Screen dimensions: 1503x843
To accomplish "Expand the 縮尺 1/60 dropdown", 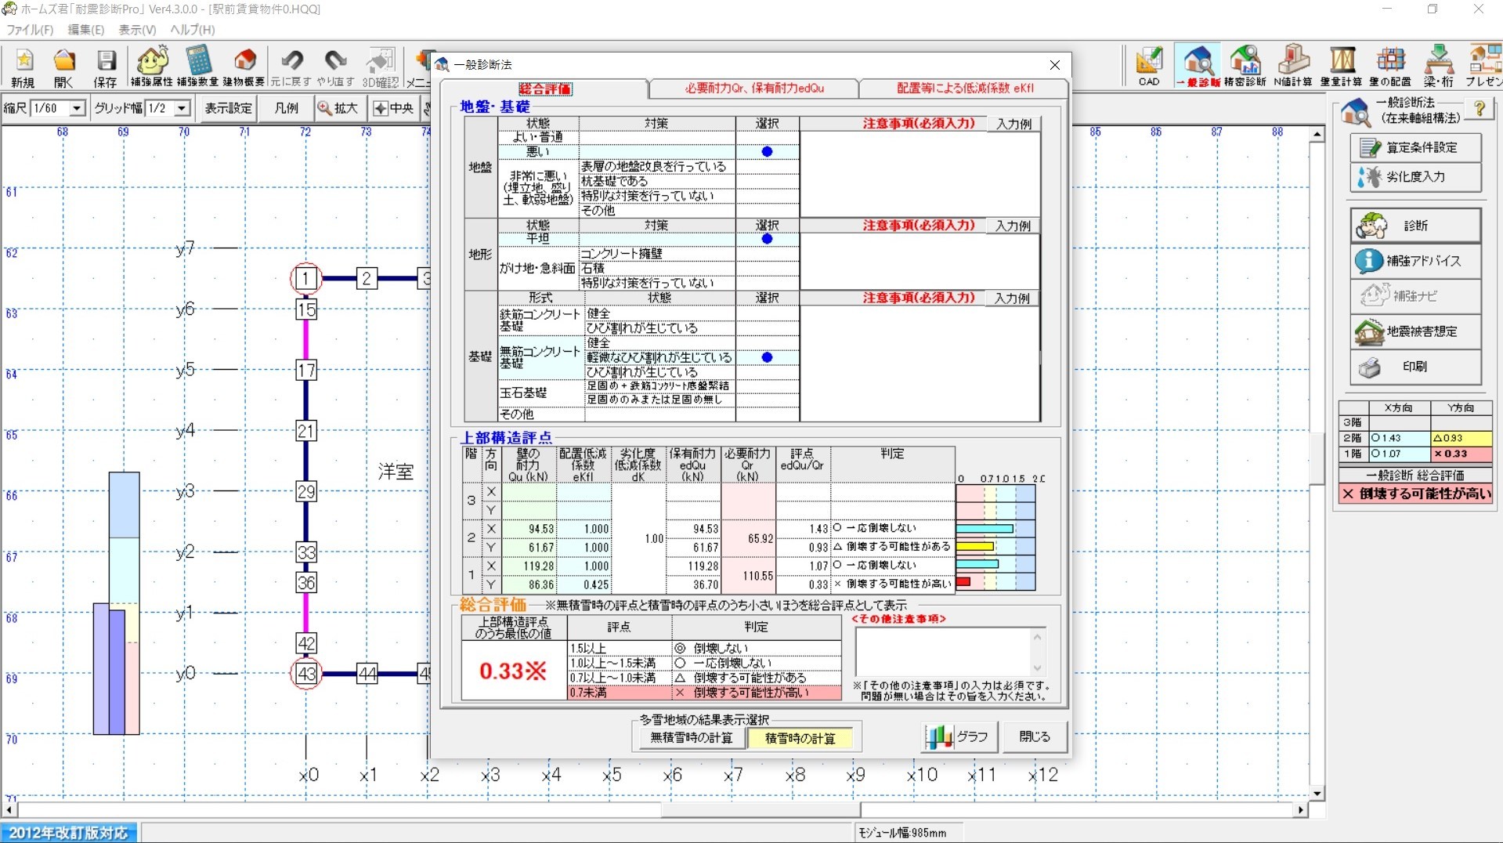I will (x=77, y=108).
